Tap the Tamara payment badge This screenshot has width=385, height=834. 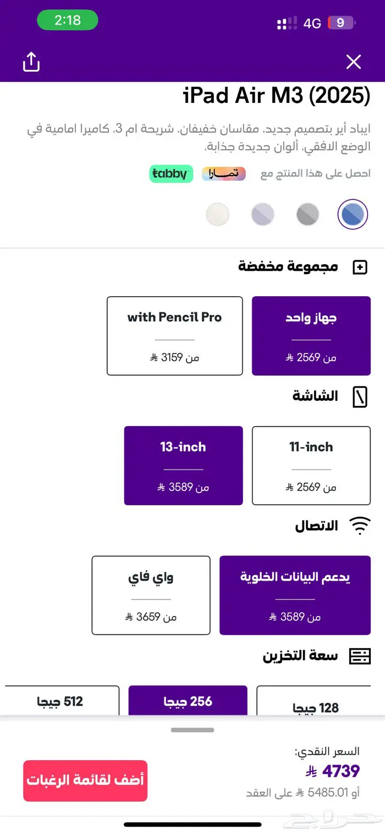click(223, 173)
